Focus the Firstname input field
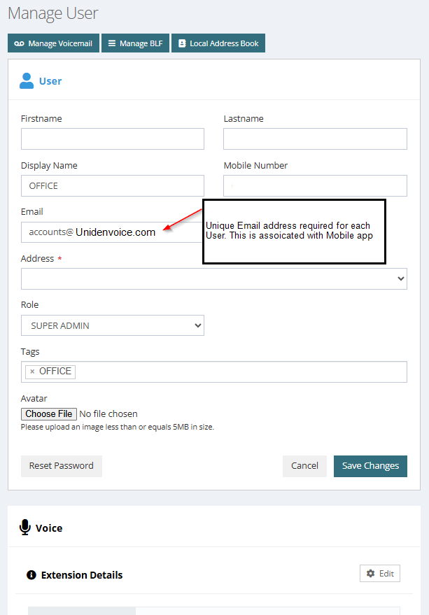Viewport: 429px width, 615px height. click(x=113, y=139)
